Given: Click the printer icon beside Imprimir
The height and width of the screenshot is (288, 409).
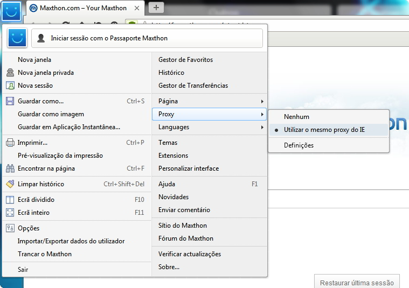Looking at the screenshot, I should tap(10, 143).
